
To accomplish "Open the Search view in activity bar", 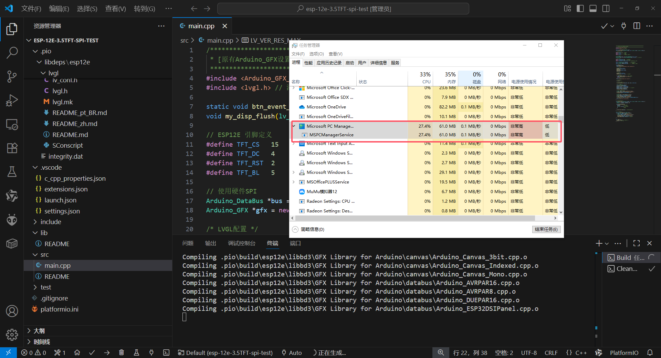I will pos(12,53).
